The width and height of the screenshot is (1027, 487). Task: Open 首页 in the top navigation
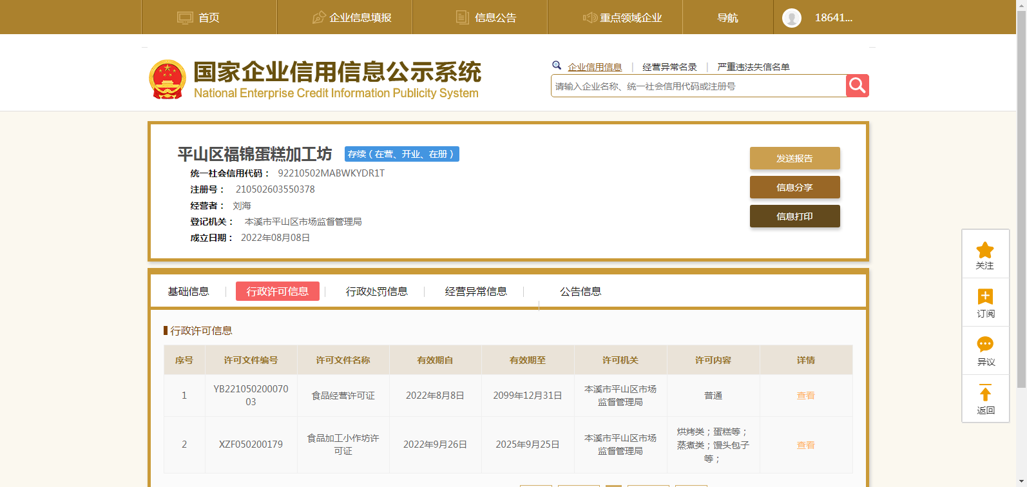click(209, 18)
